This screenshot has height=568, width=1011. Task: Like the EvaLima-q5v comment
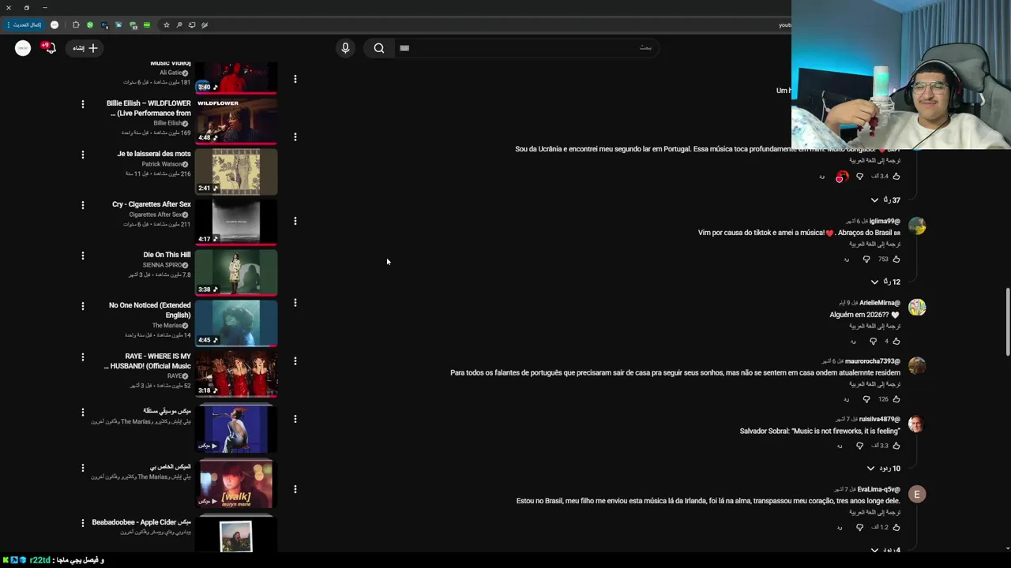pos(896,527)
